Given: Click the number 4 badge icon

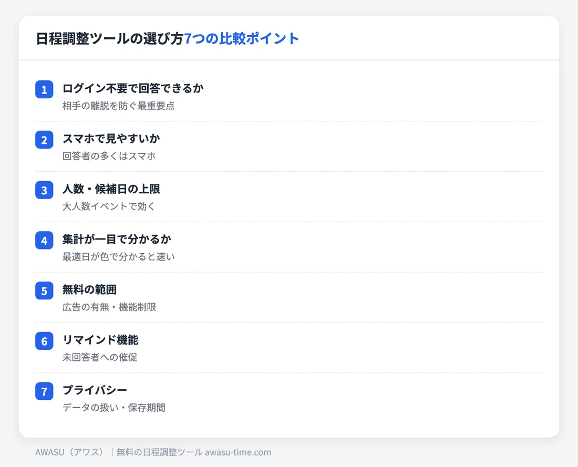Looking at the screenshot, I should click(x=44, y=240).
